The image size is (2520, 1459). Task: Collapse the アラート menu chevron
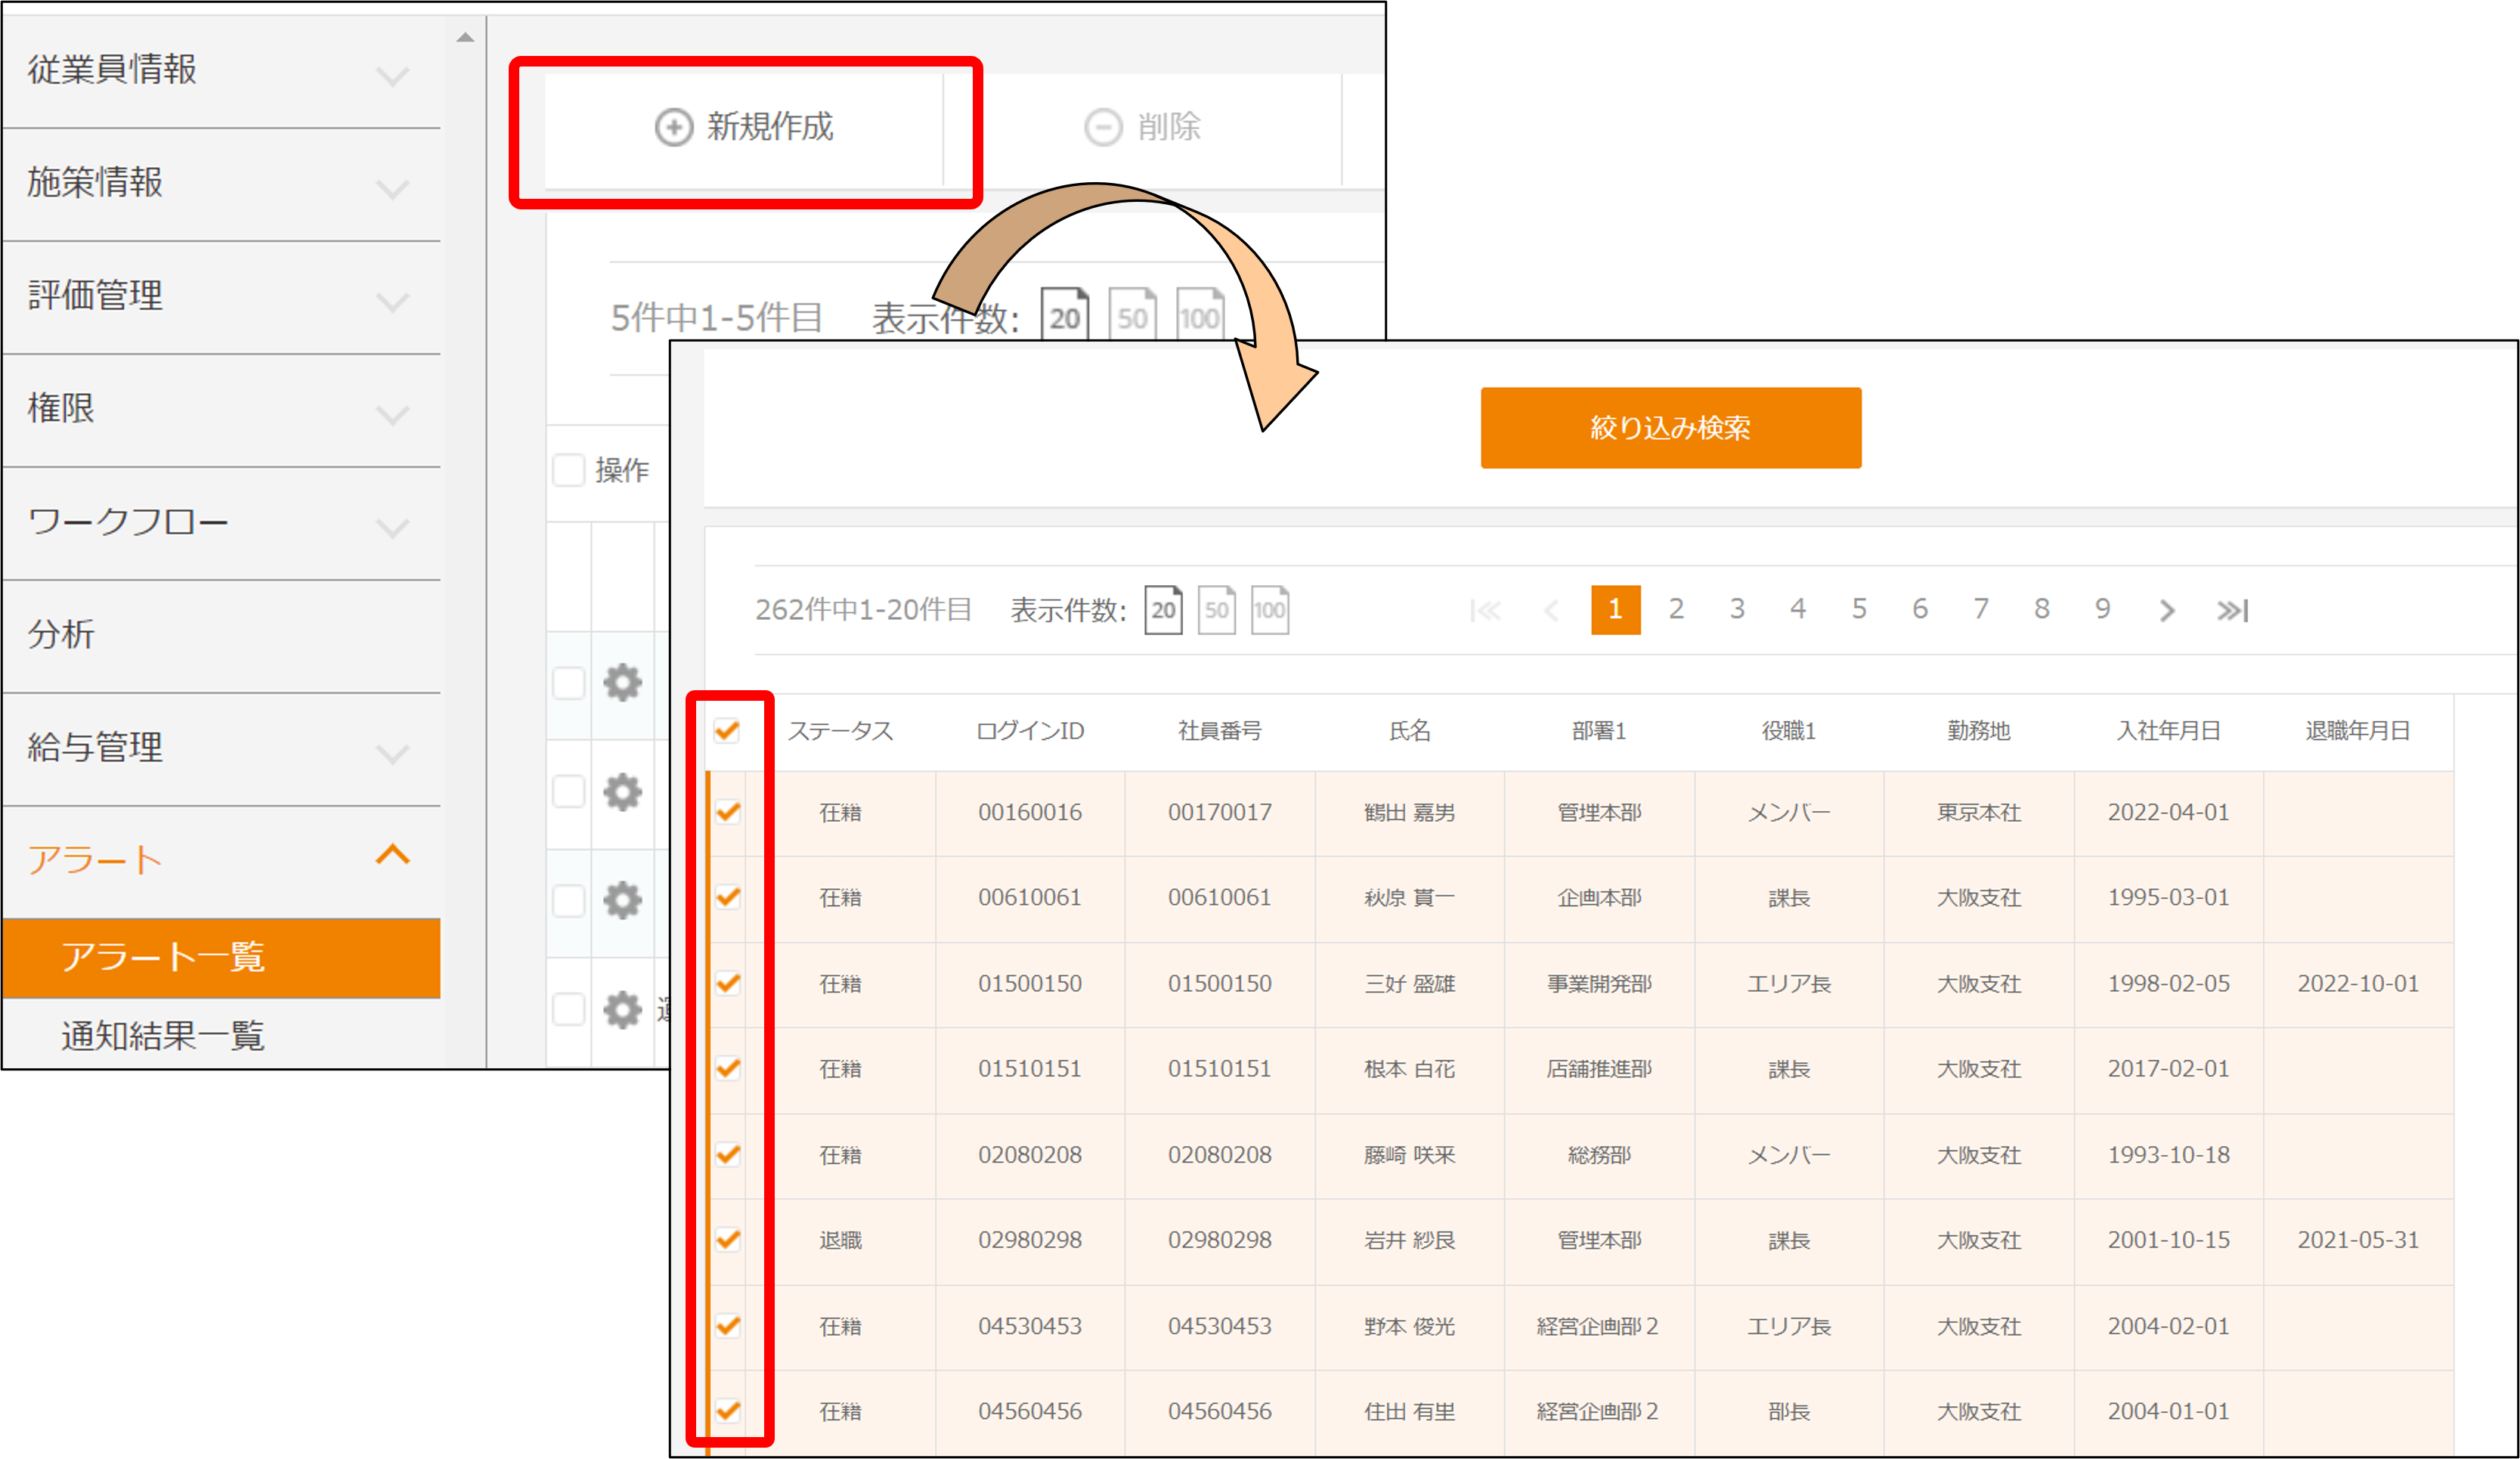(x=393, y=855)
